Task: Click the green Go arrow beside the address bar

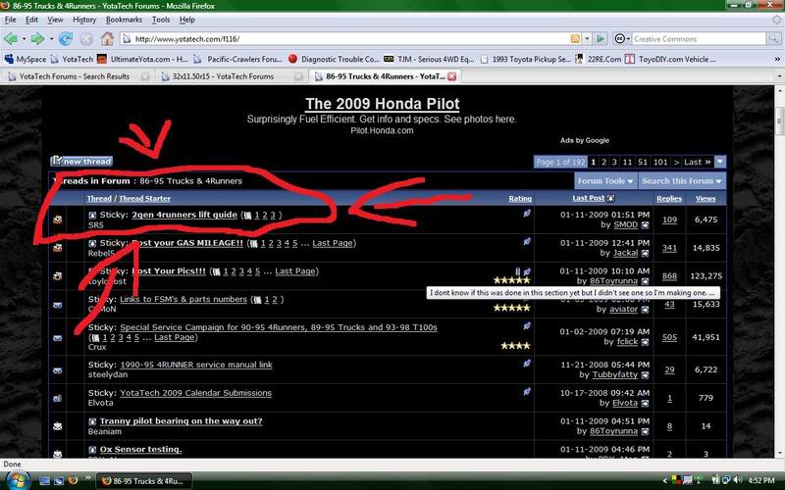Action: pos(601,38)
